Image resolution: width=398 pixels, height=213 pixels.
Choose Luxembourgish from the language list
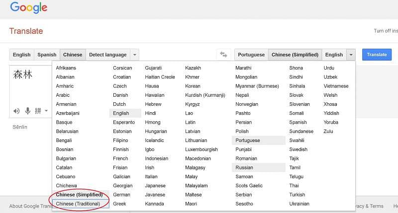[201, 149]
